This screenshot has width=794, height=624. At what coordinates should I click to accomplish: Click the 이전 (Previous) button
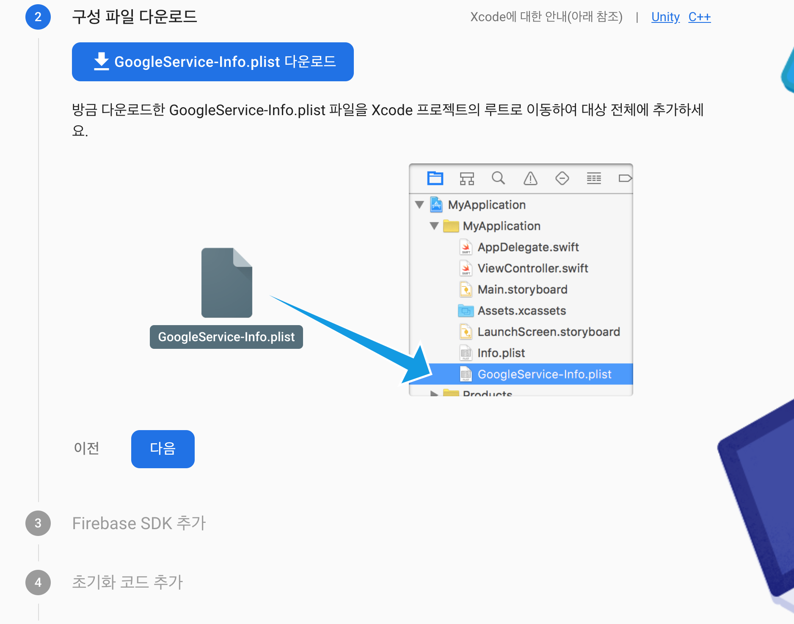pyautogui.click(x=87, y=448)
